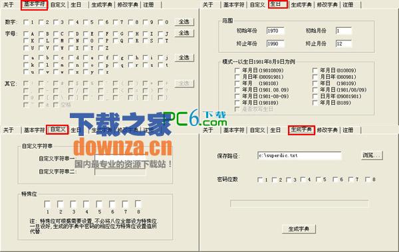
Task: Select highlighted 生日 tab above the 范围 group
Action: pyautogui.click(x=277, y=5)
